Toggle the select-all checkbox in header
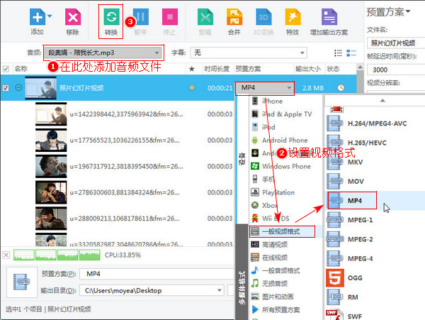Screen dimensions: 425x320 (x=6, y=69)
